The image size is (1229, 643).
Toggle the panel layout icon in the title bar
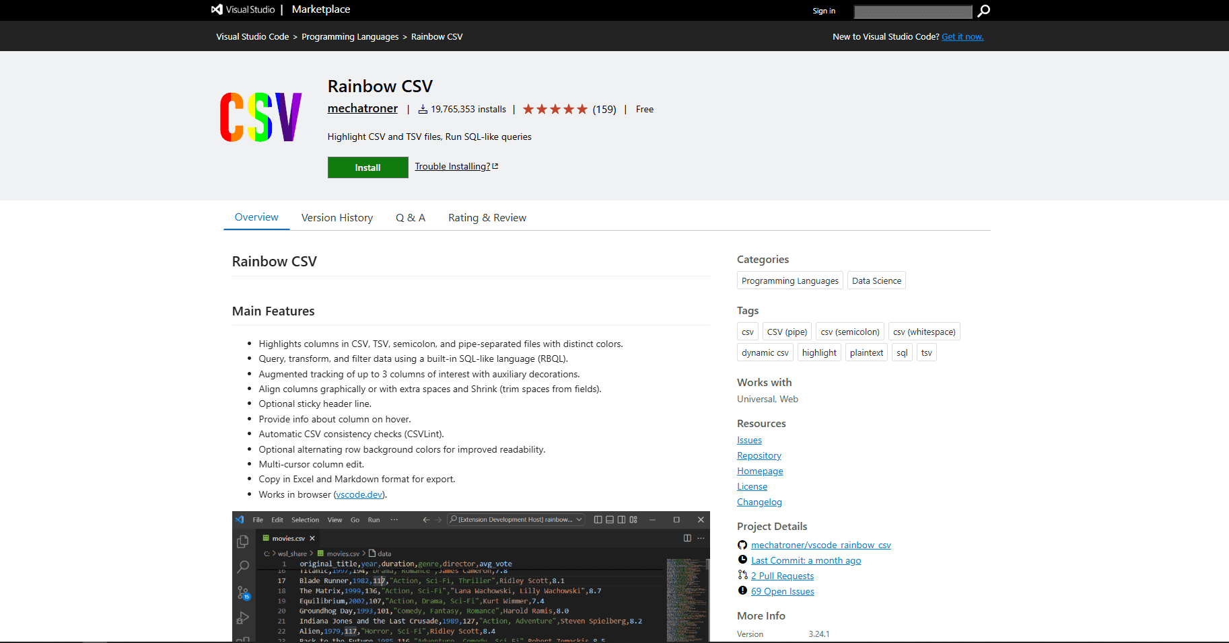click(x=610, y=520)
